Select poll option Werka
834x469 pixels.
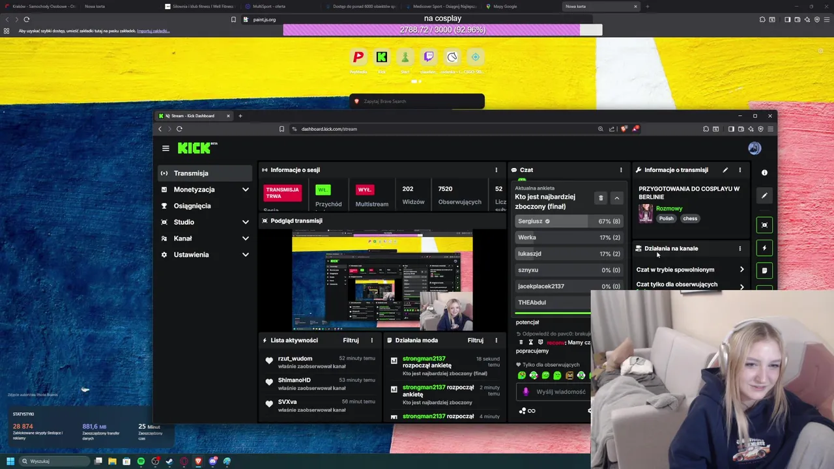click(x=569, y=238)
